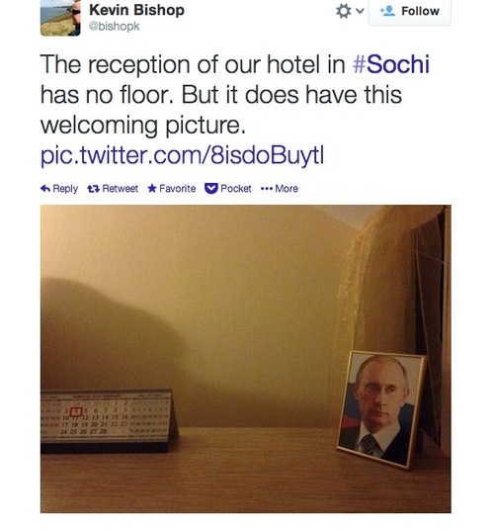The height and width of the screenshot is (531, 494).
Task: Mark tweet as Favorite
Action: (x=172, y=188)
